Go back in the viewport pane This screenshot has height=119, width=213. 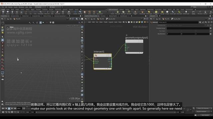[x=2, y=19]
